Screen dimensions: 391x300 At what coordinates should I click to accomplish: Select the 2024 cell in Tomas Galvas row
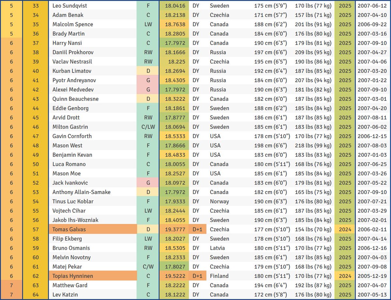(345, 230)
